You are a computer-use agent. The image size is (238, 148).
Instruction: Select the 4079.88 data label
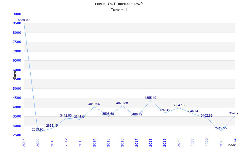pos(122,103)
